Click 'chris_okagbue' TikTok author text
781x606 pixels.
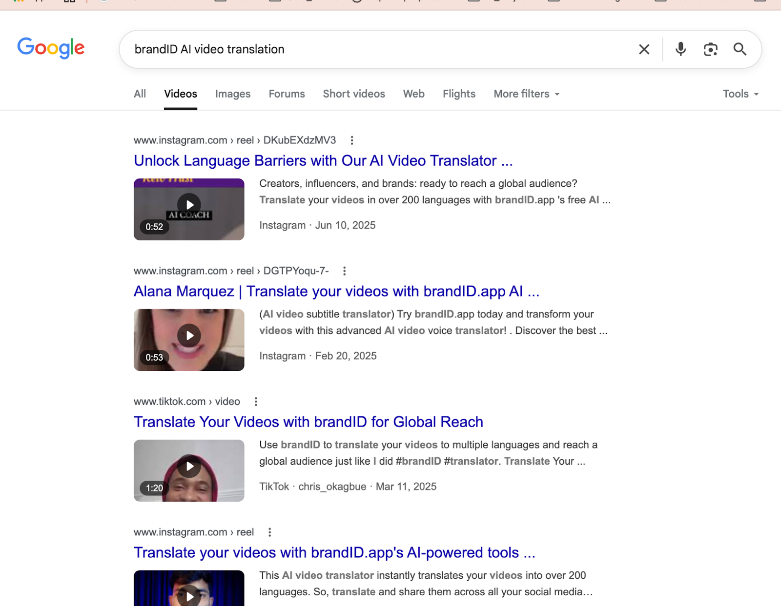332,487
